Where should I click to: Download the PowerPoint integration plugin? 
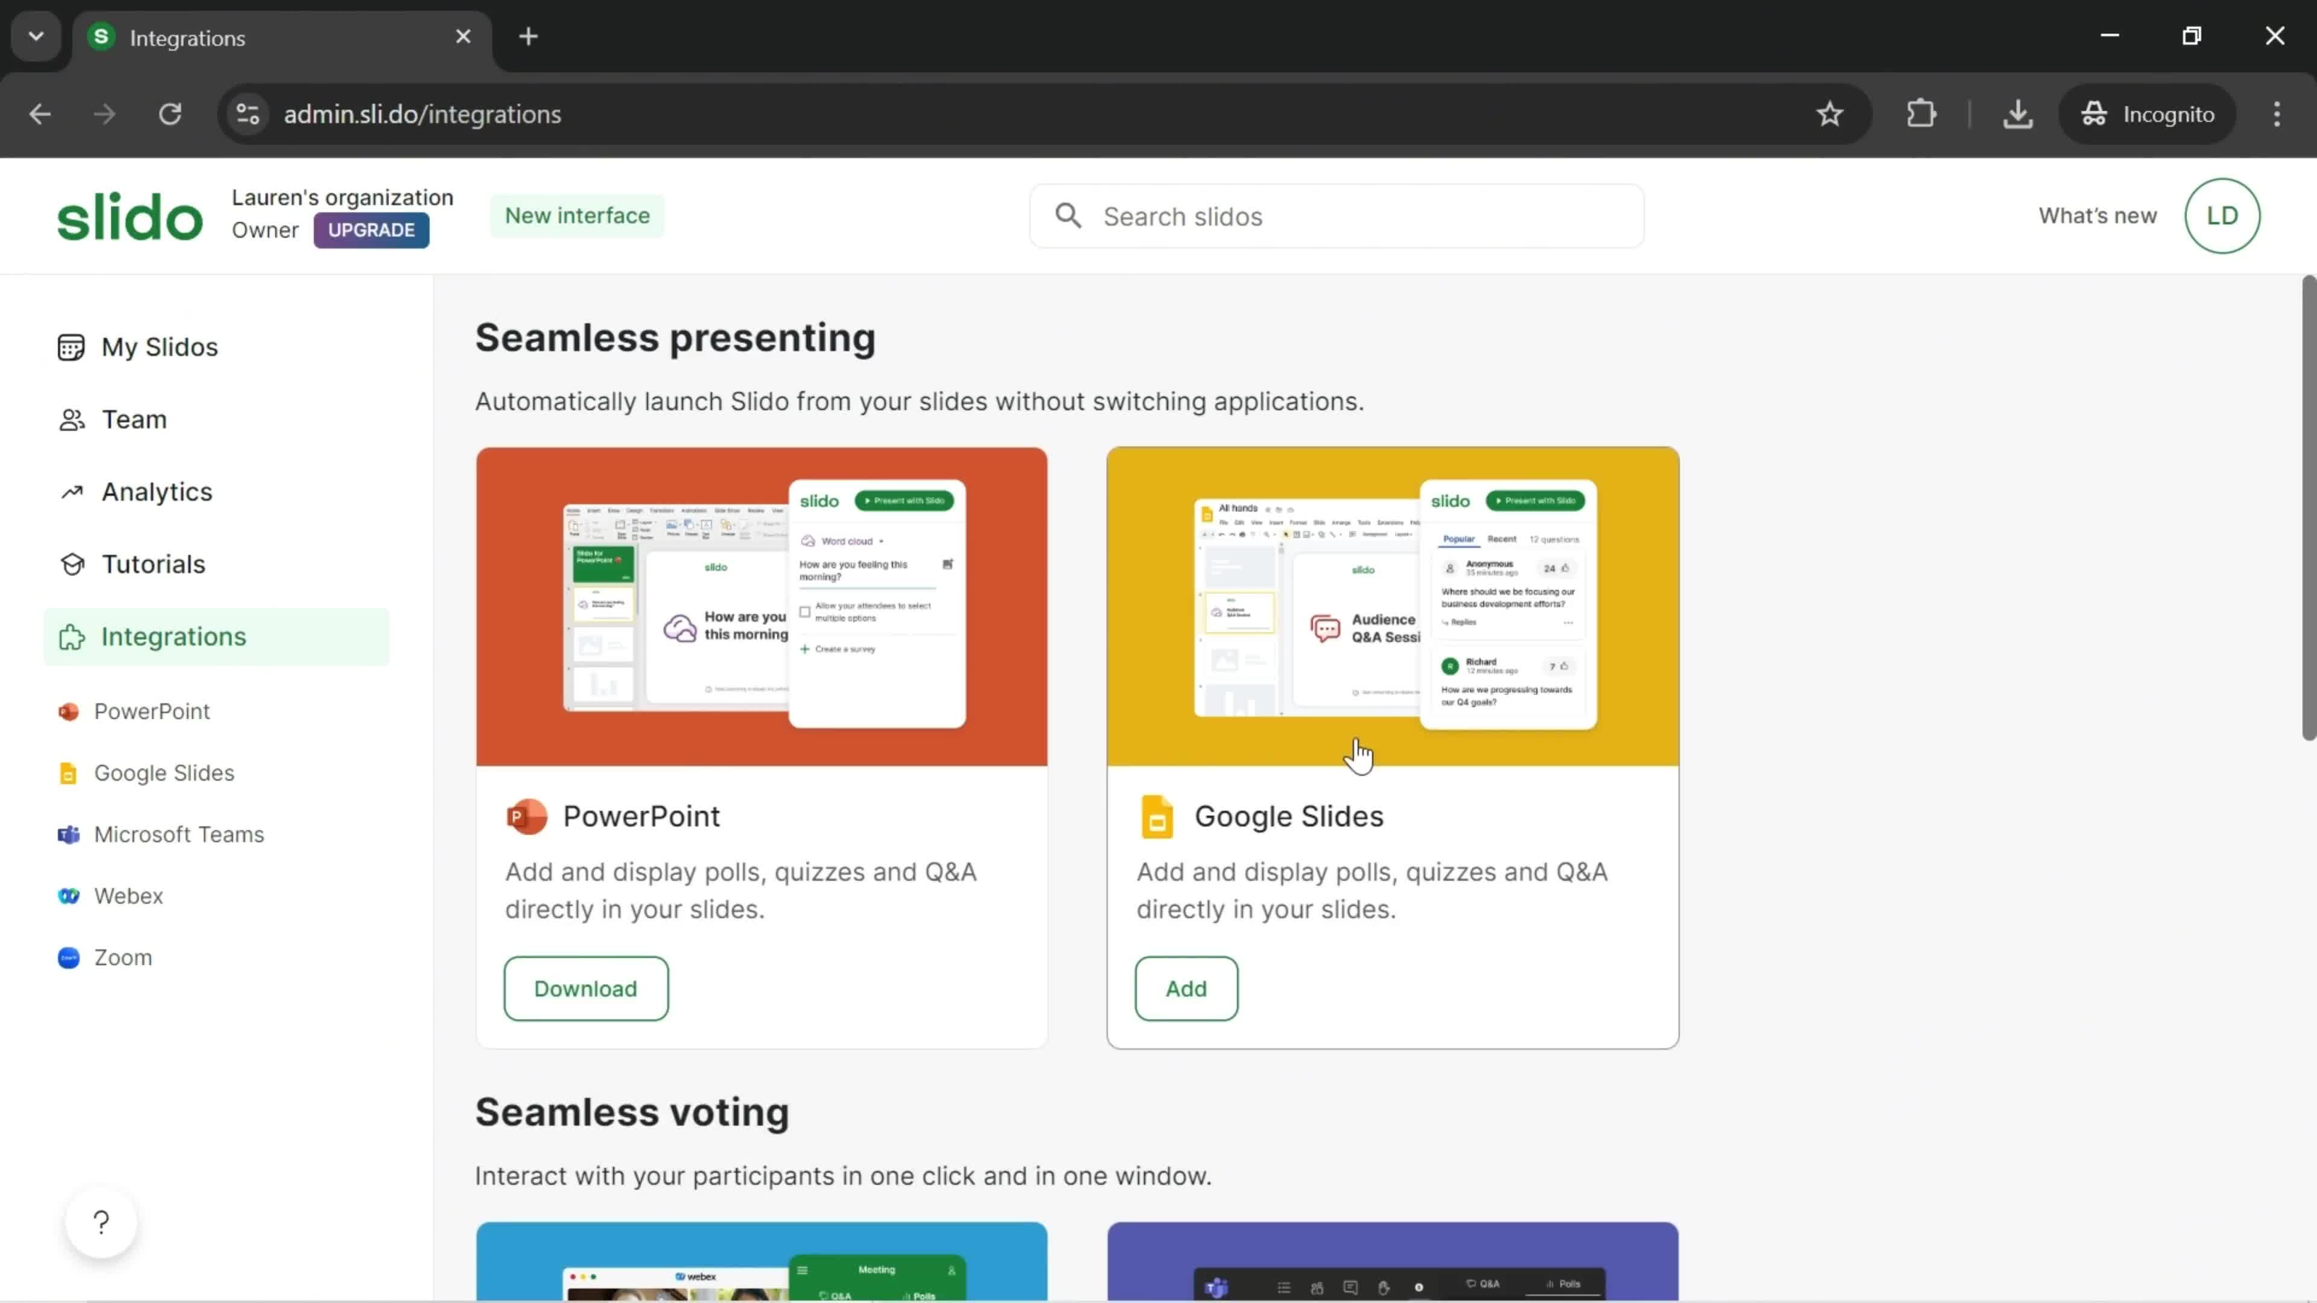tap(586, 988)
